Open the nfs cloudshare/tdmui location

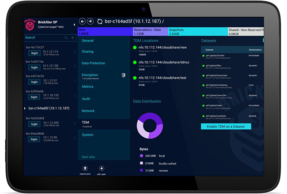[163, 63]
